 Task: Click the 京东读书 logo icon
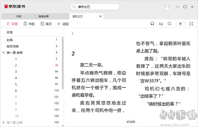pos(6,7)
